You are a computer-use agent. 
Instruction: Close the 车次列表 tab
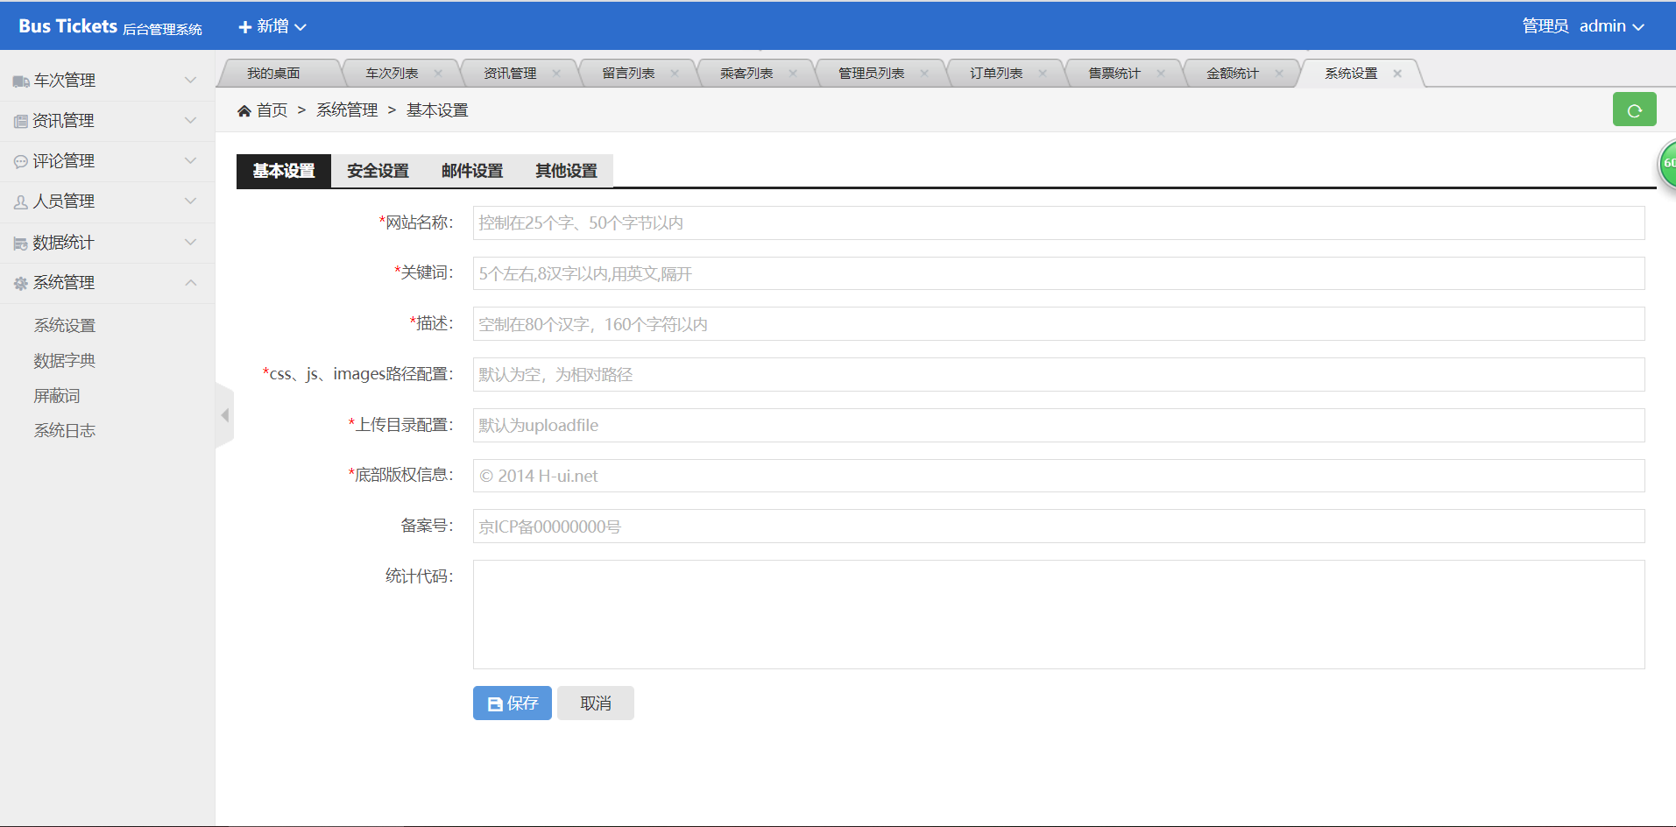point(438,74)
